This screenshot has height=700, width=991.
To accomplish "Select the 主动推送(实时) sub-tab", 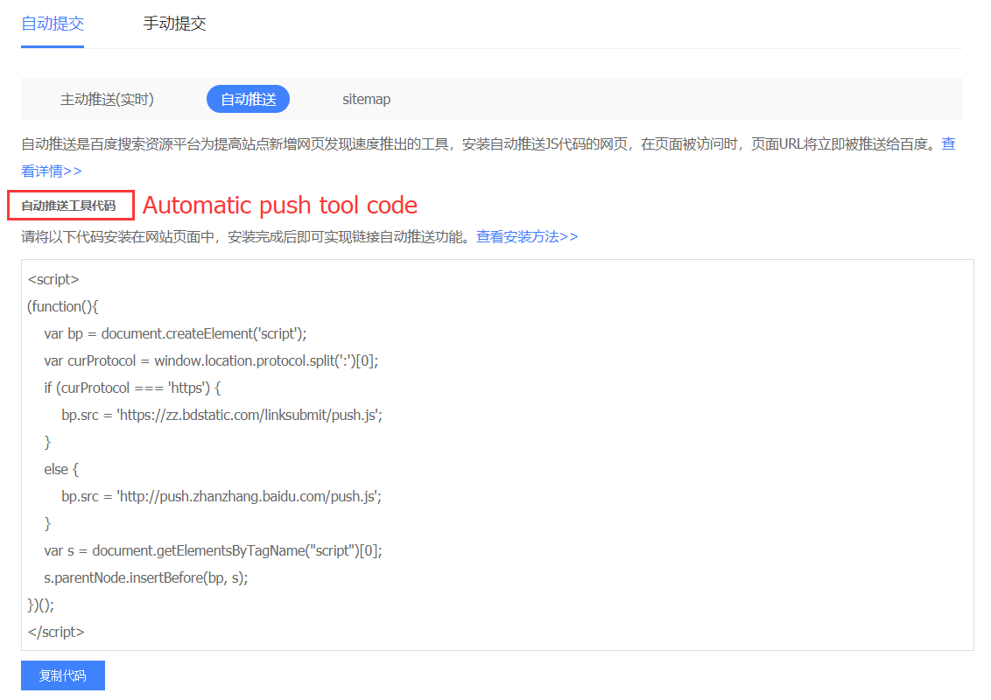I will 107,99.
